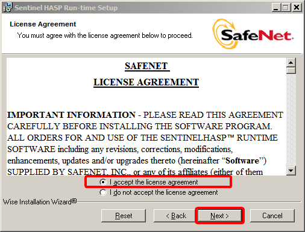The width and height of the screenshot is (305, 232).
Task: Click the 'License Agreement' header title
Action: (x=43, y=24)
